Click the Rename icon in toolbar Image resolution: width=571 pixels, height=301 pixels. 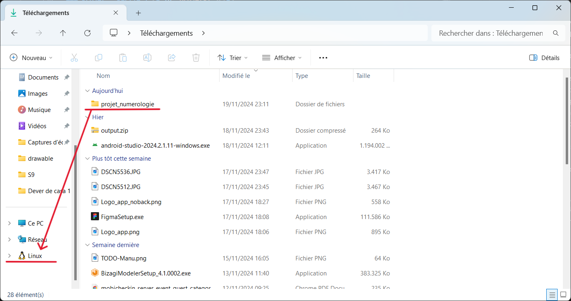147,58
